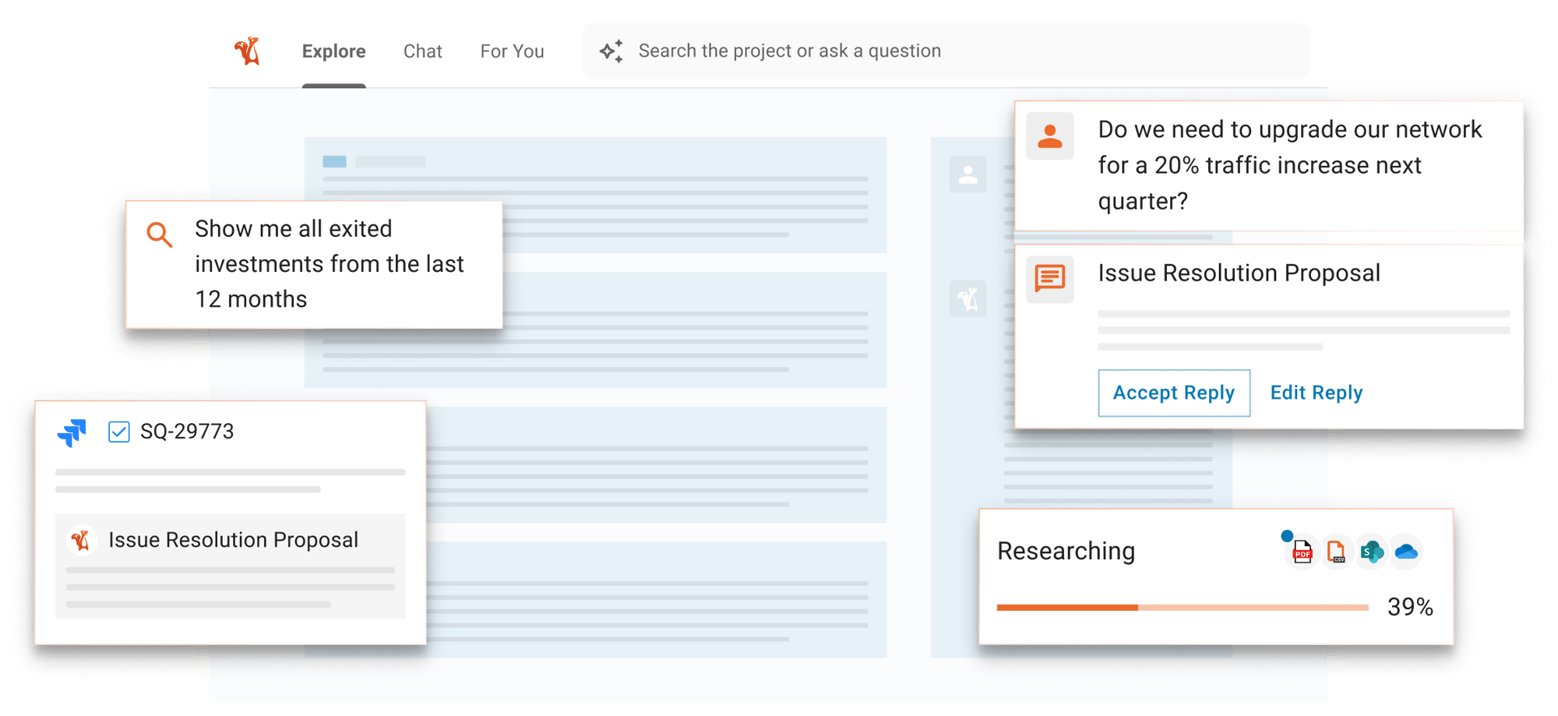Click the orange chat message icon
The height and width of the screenshot is (716, 1558).
[1049, 278]
